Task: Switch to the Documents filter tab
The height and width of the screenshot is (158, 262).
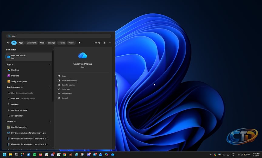Action: (32, 43)
